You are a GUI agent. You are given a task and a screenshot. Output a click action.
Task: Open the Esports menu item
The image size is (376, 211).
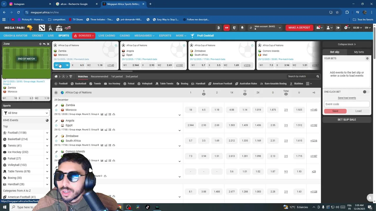tap(165, 35)
